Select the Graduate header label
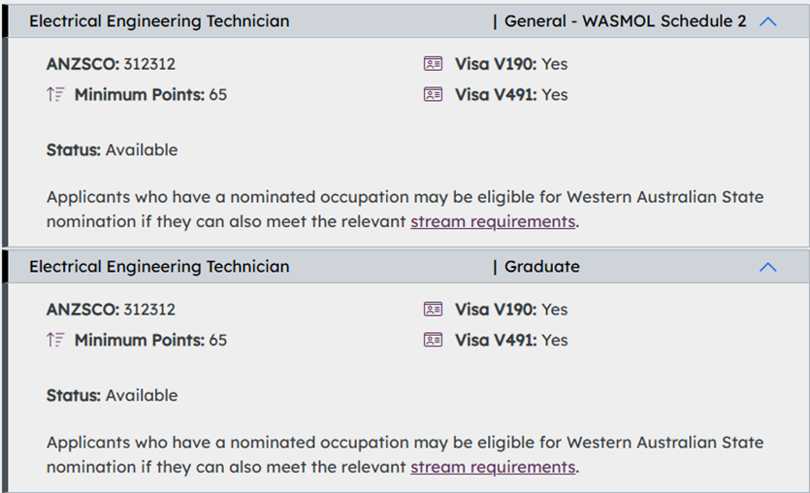The height and width of the screenshot is (493, 810). (x=541, y=267)
